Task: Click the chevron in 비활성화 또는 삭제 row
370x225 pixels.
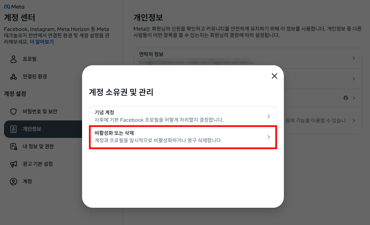Action: coord(268,137)
